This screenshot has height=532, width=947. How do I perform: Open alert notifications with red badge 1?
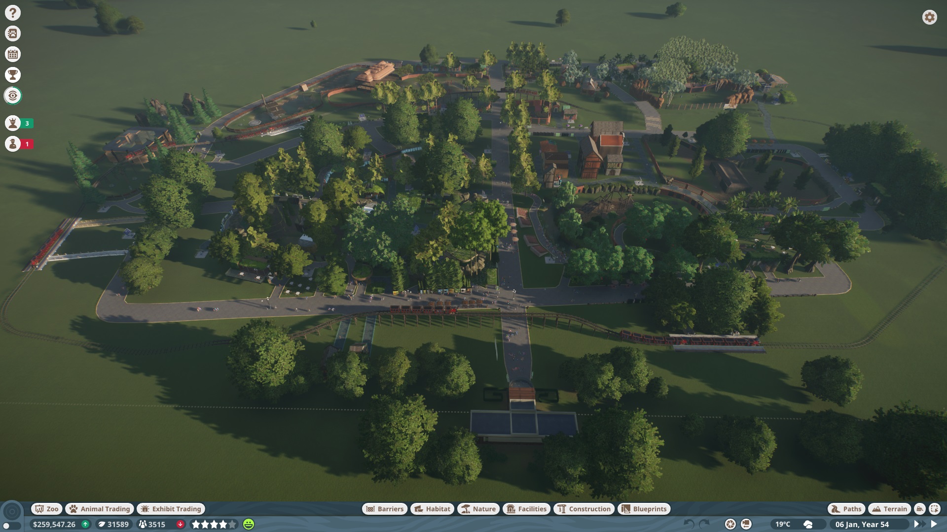[x=19, y=144]
